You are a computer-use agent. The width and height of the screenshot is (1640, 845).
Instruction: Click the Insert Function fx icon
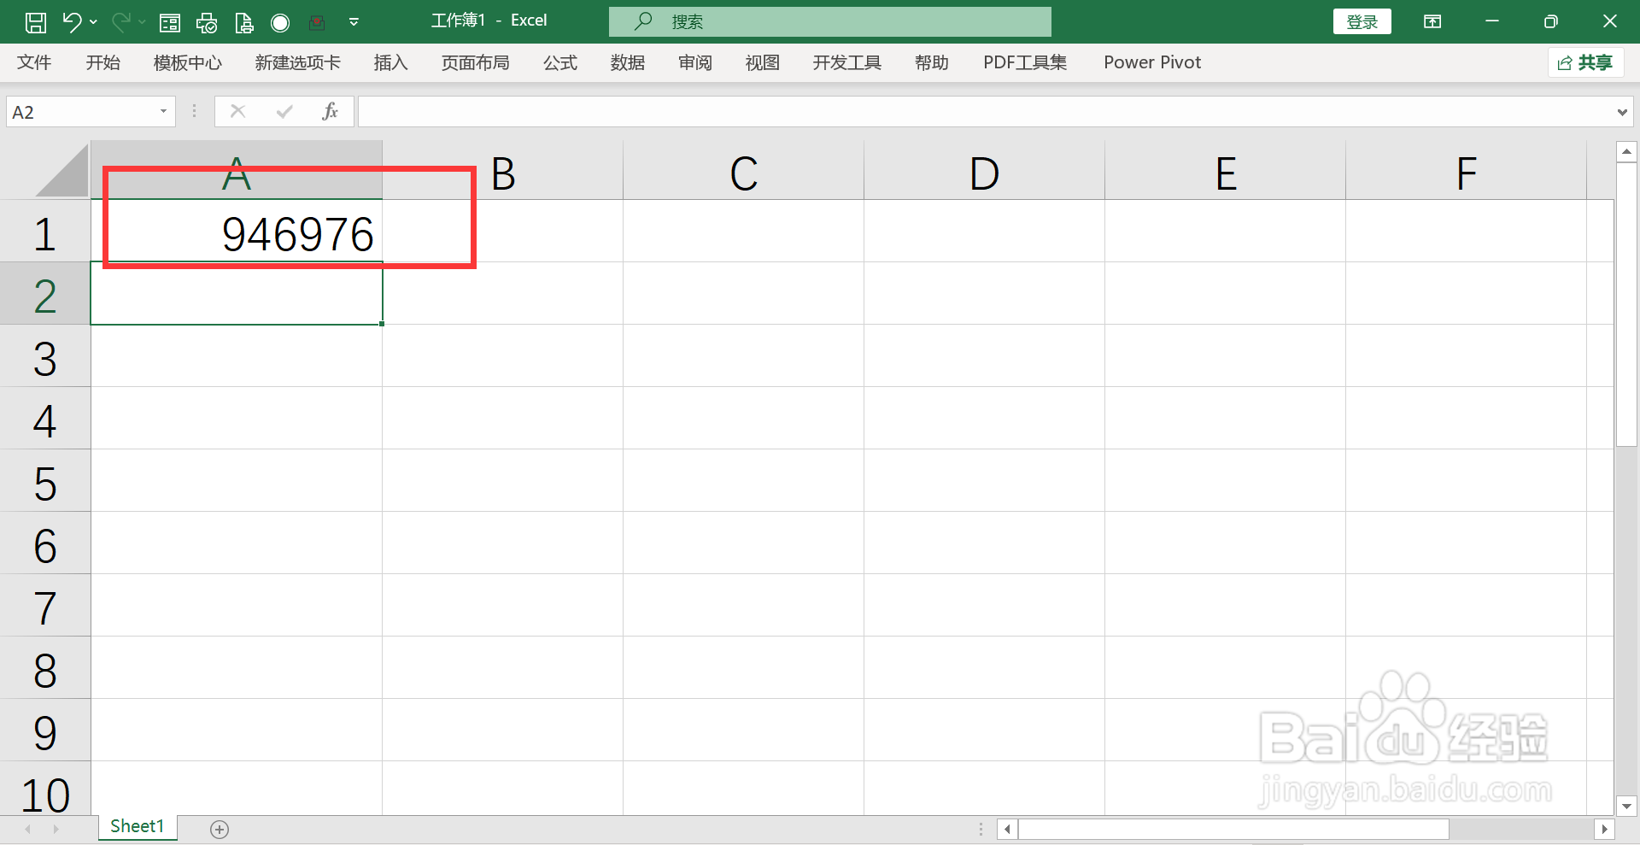[331, 110]
